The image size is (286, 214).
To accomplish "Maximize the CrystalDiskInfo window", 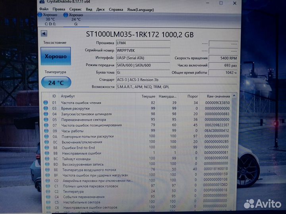I will (x=221, y=3).
